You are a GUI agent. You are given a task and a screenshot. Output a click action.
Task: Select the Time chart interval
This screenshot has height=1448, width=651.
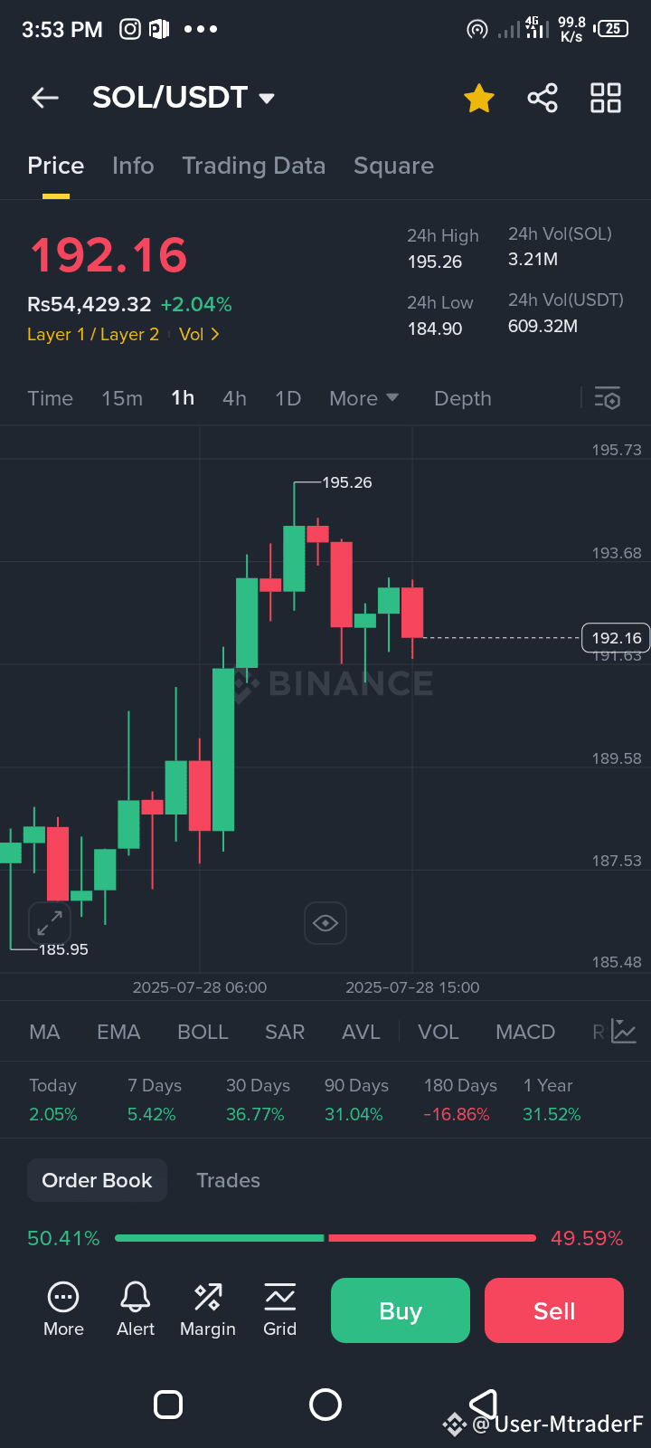(x=50, y=398)
